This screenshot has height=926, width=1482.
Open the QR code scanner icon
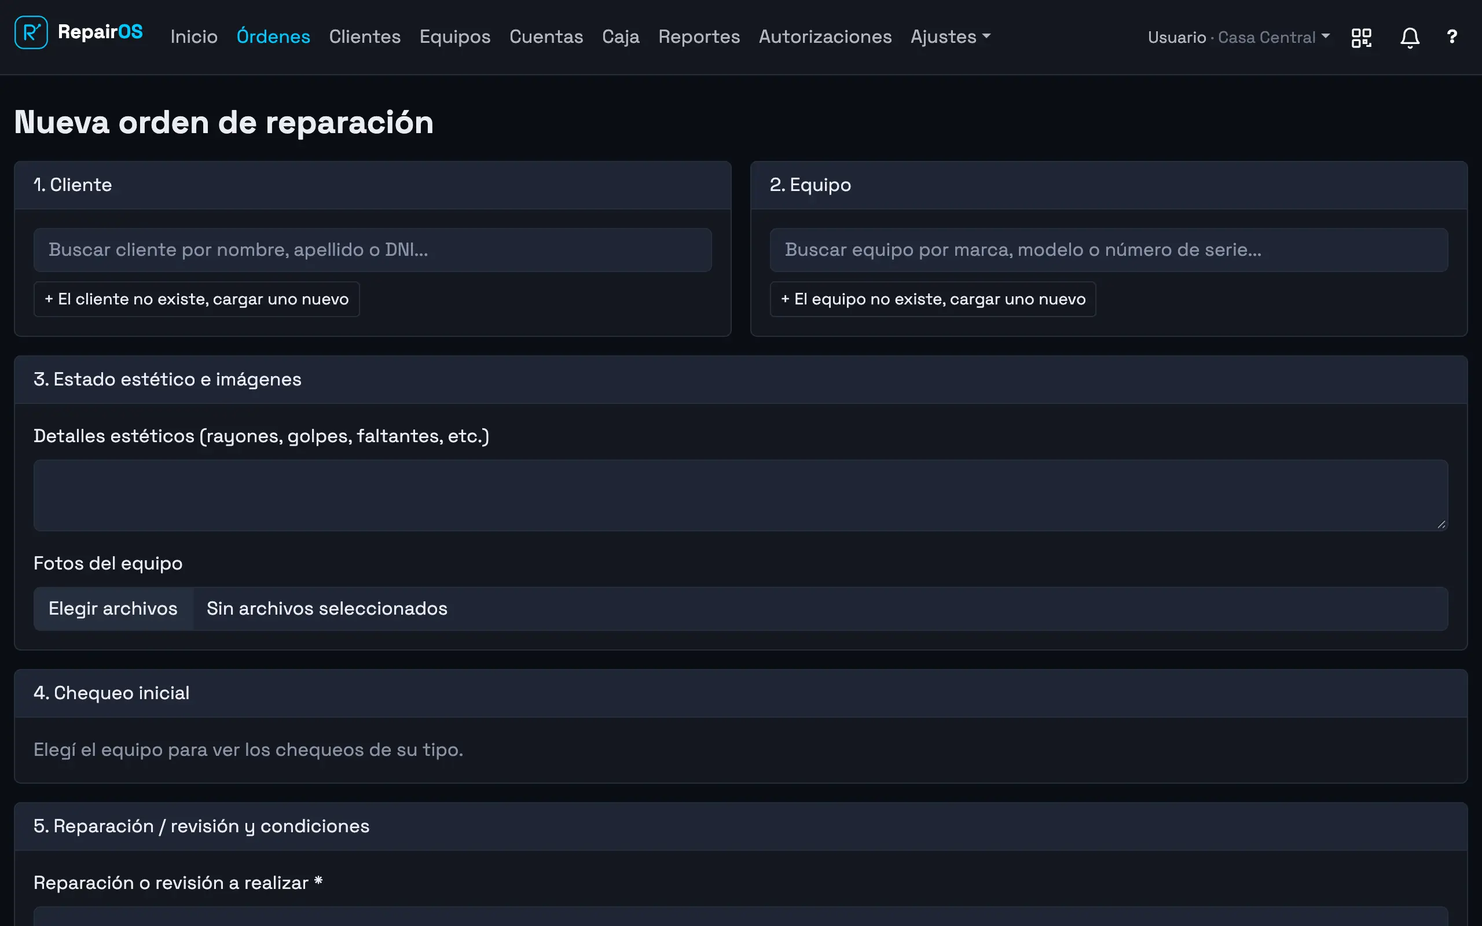click(x=1361, y=38)
